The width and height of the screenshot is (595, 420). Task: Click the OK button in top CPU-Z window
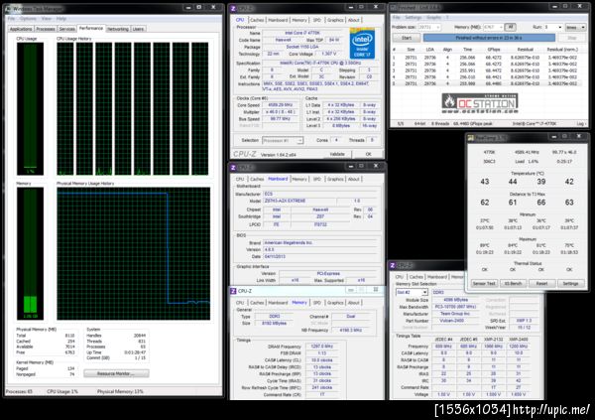pyautogui.click(x=368, y=154)
